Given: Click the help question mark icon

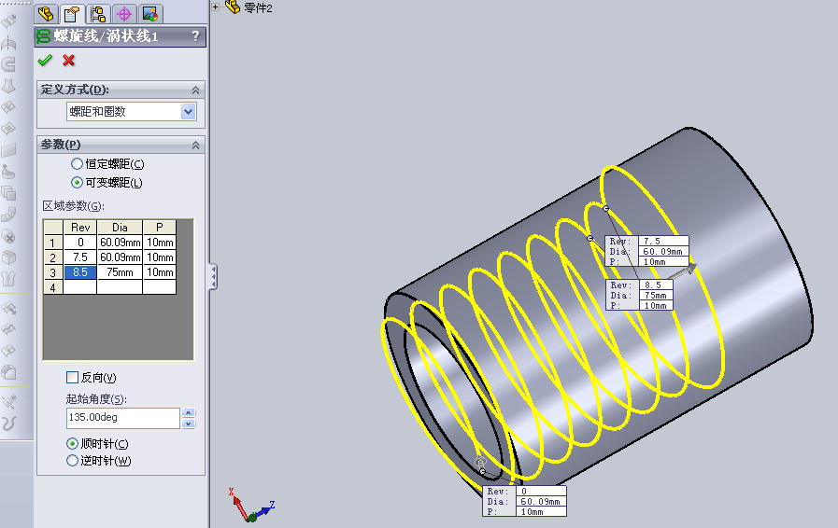Looking at the screenshot, I should [195, 35].
